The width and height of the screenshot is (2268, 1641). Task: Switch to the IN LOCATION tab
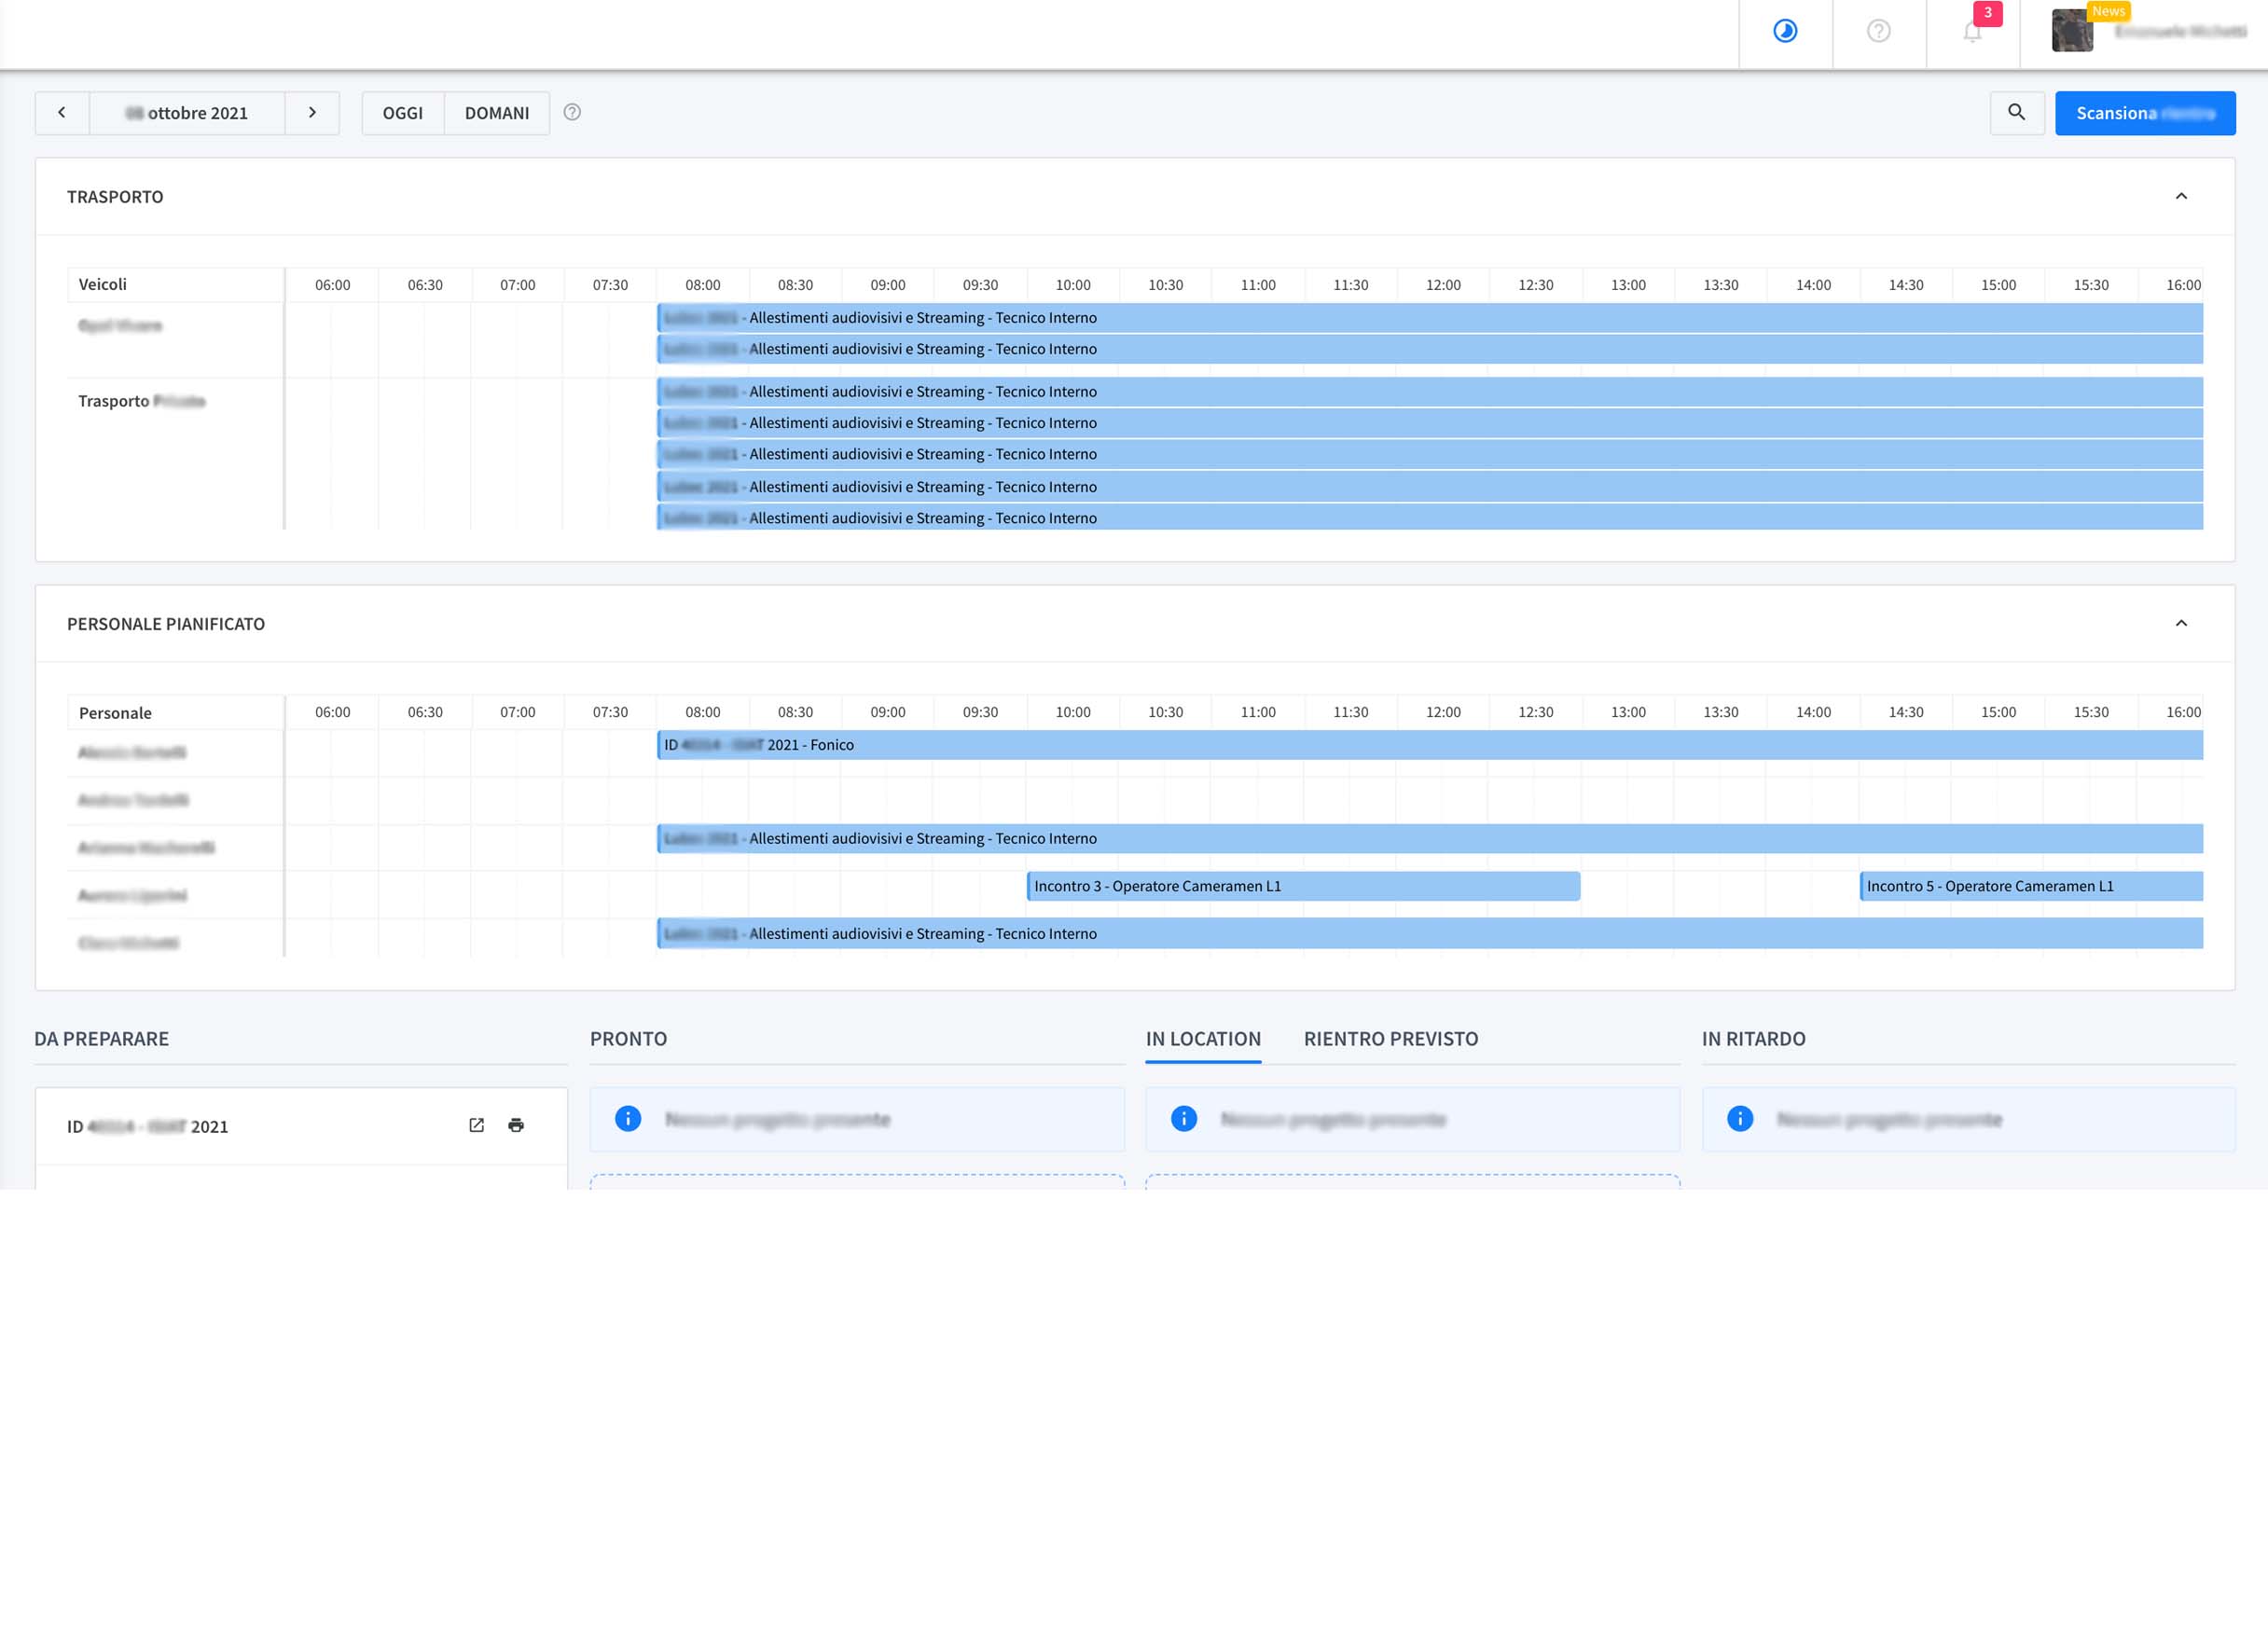coord(1202,1038)
